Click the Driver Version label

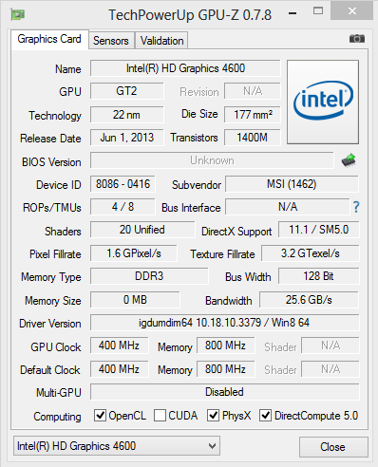click(50, 324)
